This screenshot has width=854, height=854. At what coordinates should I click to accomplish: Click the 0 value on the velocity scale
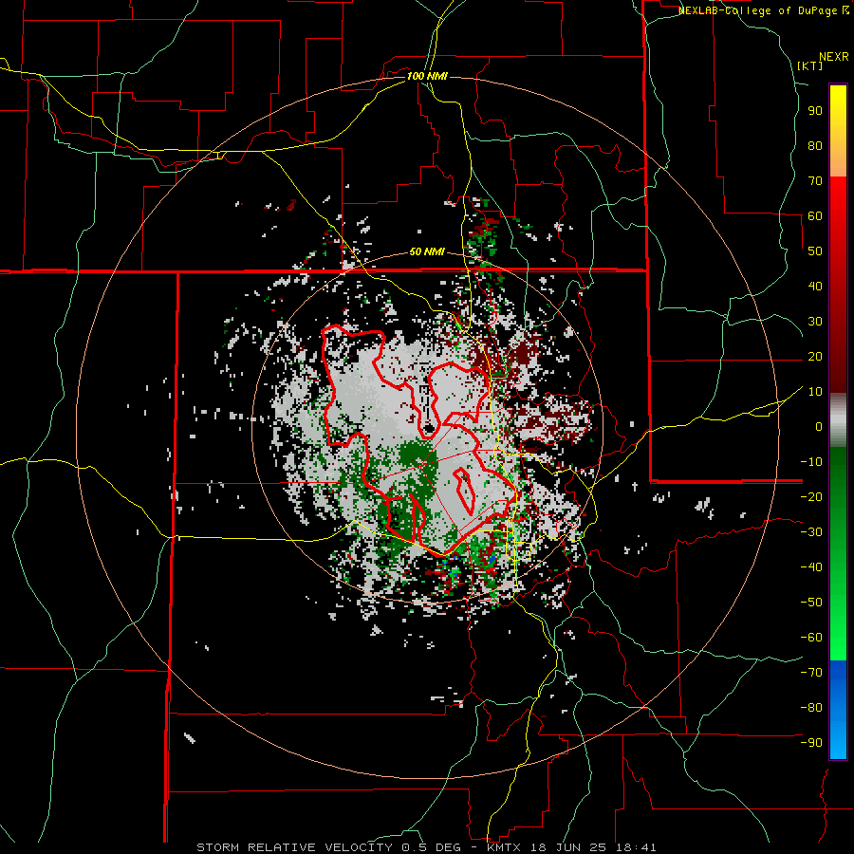[x=819, y=427]
